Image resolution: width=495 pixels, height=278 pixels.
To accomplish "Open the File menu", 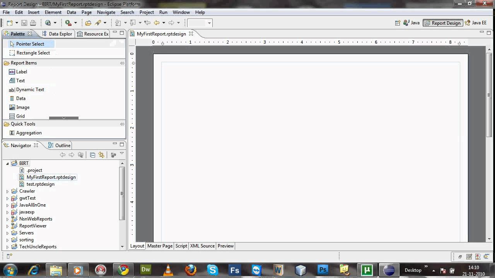I will point(6,12).
